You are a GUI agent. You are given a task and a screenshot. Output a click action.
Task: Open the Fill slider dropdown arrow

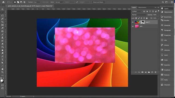tap(158, 18)
